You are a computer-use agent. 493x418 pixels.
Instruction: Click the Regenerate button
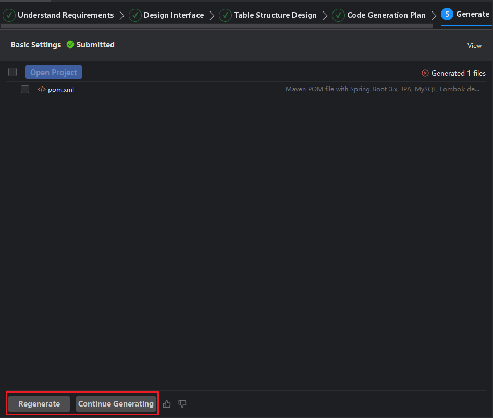pyautogui.click(x=39, y=404)
